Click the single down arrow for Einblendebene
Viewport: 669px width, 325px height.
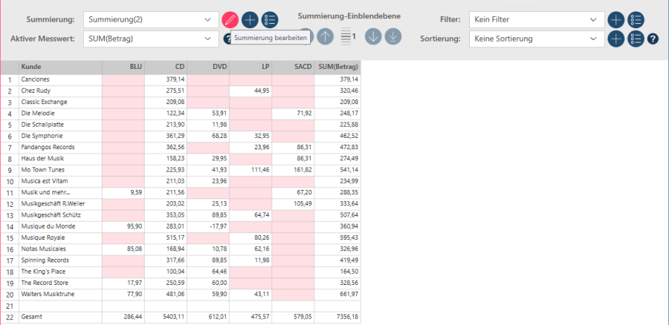pyautogui.click(x=373, y=36)
